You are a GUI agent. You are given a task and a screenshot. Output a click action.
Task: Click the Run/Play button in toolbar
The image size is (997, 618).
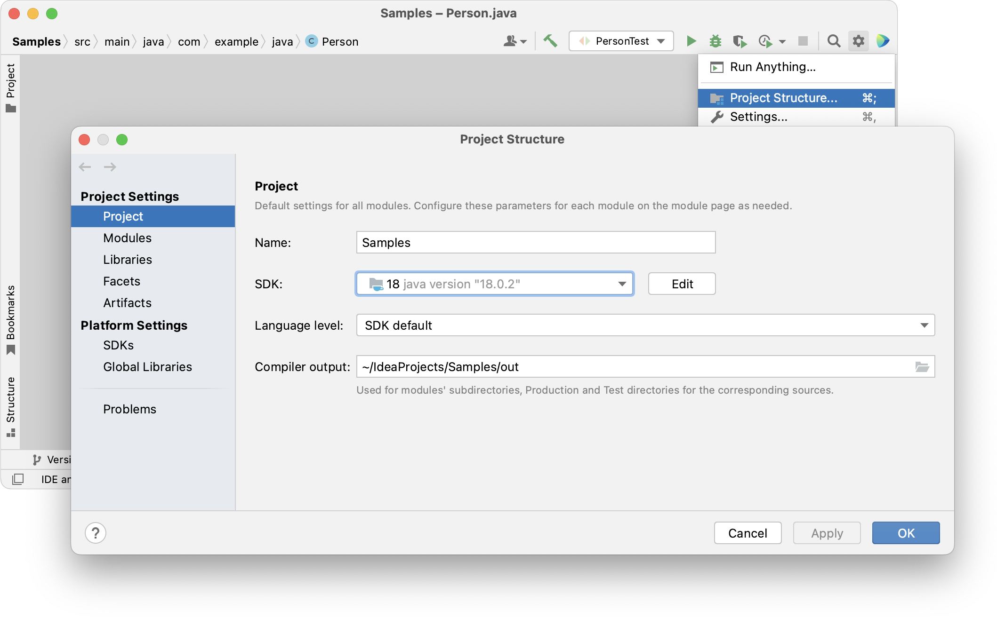pos(689,41)
